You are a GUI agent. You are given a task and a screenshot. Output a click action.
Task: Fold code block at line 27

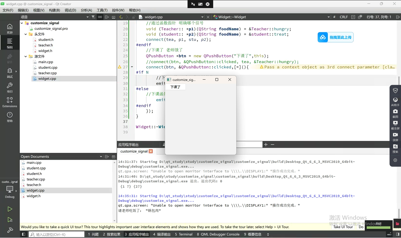coord(132,67)
